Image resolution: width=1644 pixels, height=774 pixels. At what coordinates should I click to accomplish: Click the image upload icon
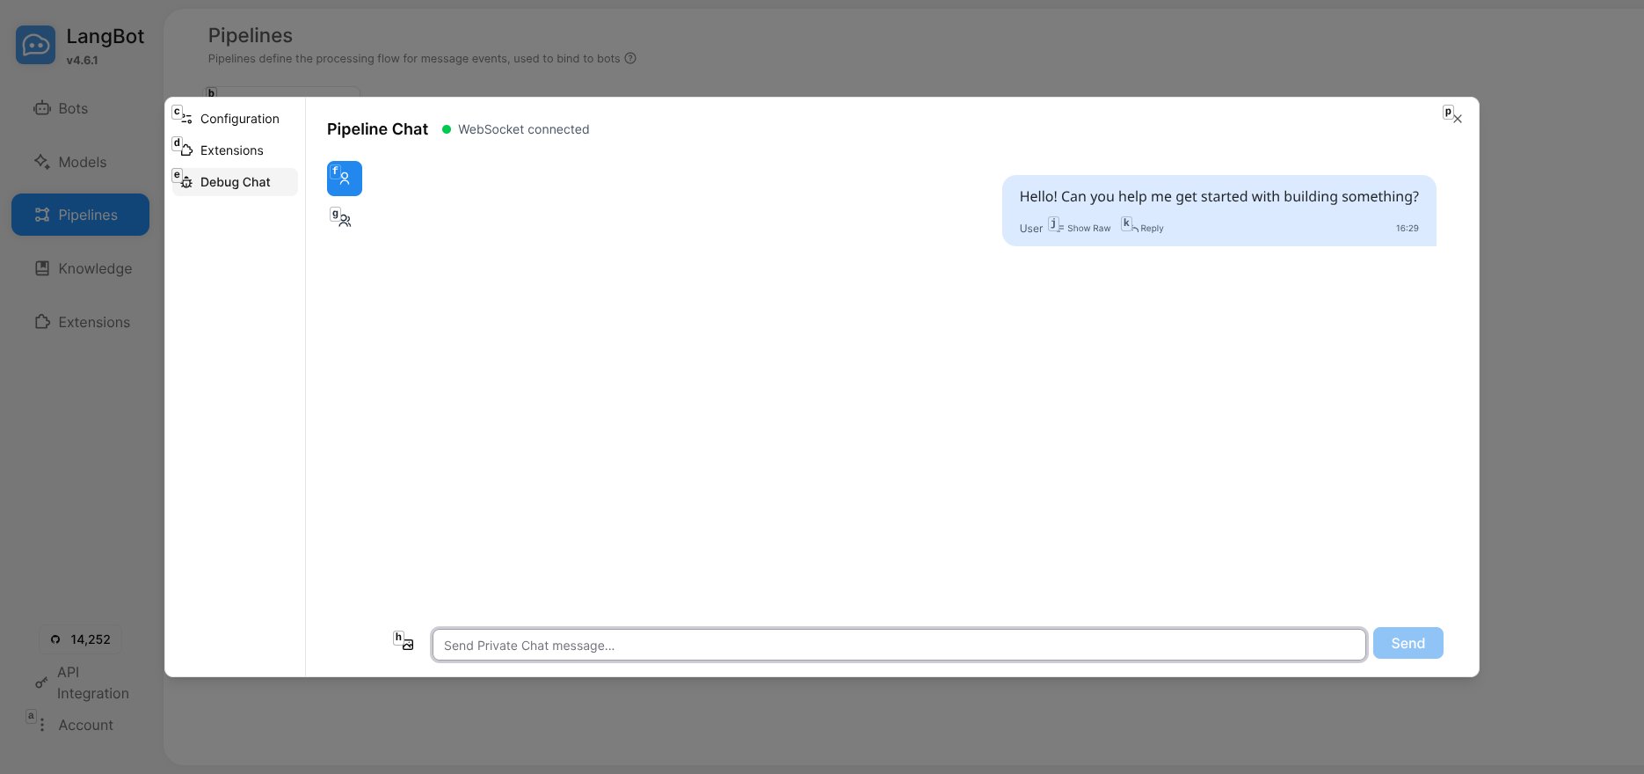(x=407, y=644)
